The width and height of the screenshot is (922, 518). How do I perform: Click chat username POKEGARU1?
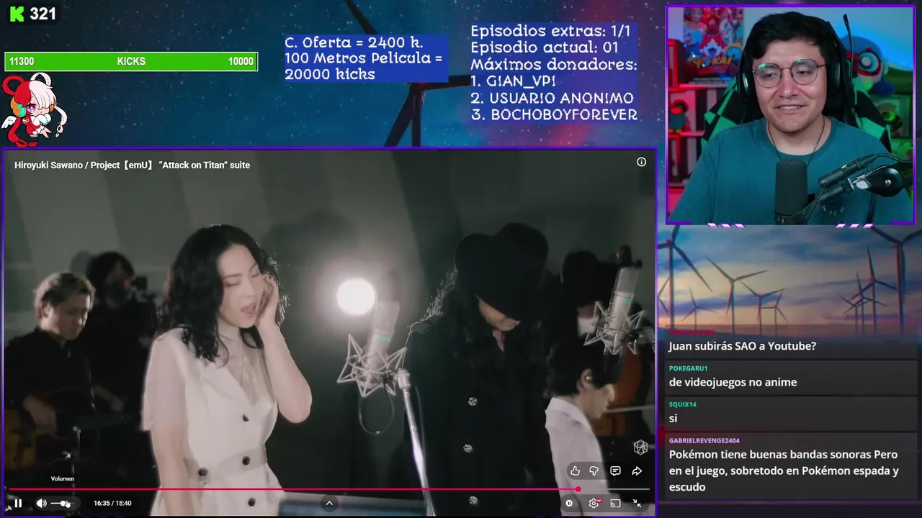(x=688, y=368)
